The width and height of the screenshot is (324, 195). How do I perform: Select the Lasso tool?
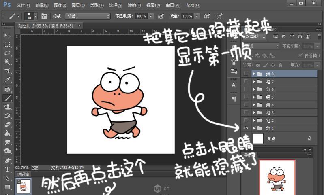7,53
